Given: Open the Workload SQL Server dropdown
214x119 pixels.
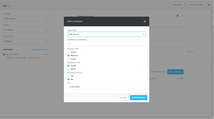Looking at the screenshot, I should 106,34.
